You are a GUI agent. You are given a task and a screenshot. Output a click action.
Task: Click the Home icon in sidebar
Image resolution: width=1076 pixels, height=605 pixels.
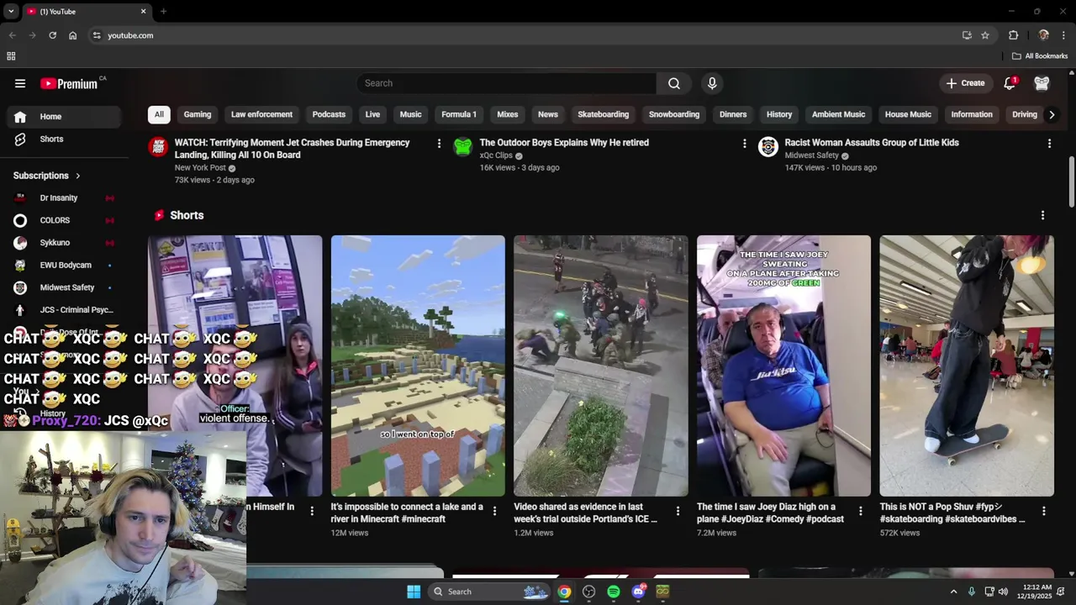point(20,117)
